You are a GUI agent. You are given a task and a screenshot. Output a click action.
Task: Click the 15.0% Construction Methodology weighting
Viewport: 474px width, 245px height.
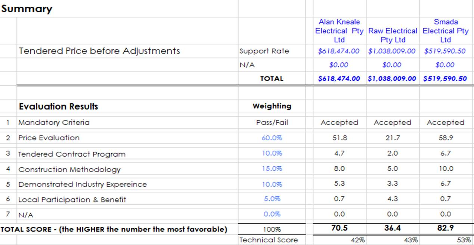(x=272, y=169)
